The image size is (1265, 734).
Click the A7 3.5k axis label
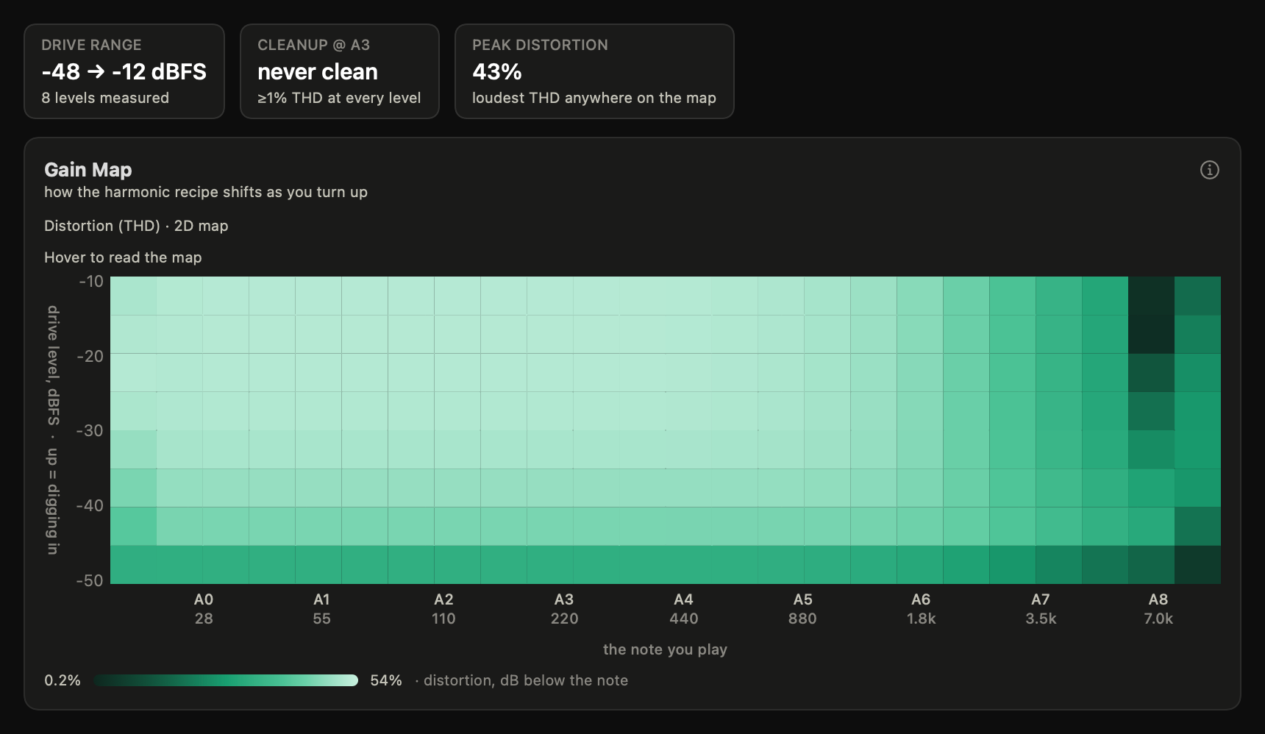tap(1041, 609)
